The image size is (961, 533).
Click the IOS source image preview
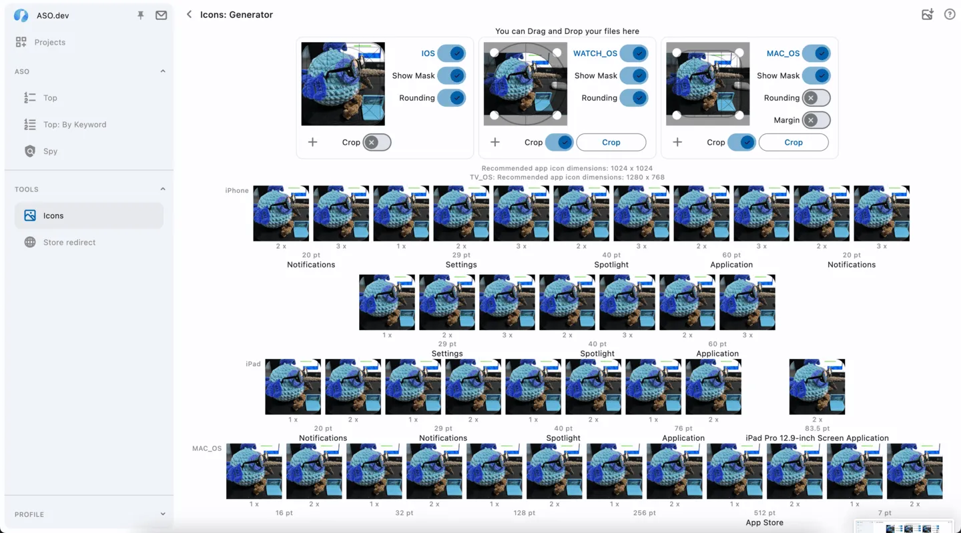(343, 84)
